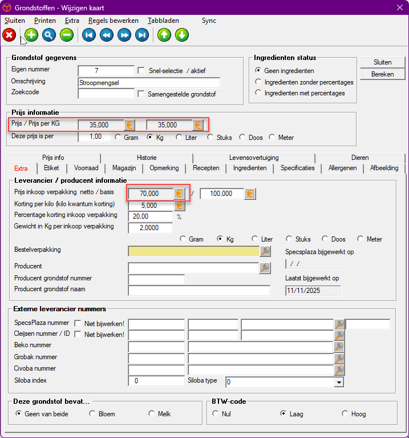This screenshot has height=438, width=409.
Task: Click the Producent grondstof naam field
Action: 199,290
